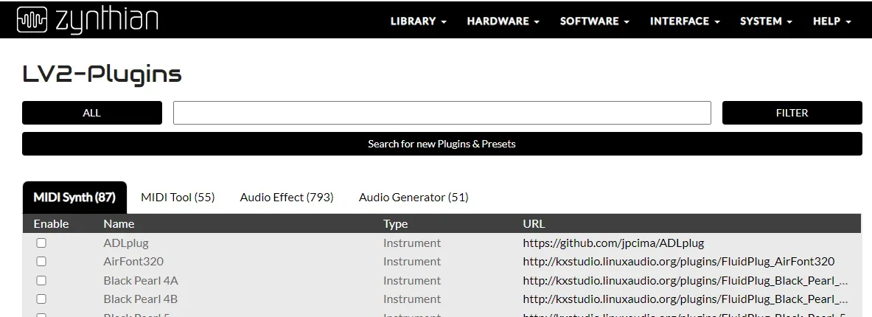This screenshot has height=317, width=872.
Task: Expand the HARDWARE menu
Action: tap(503, 21)
